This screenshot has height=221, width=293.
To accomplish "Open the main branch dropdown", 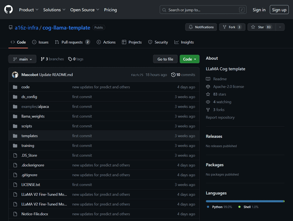I will (22, 59).
